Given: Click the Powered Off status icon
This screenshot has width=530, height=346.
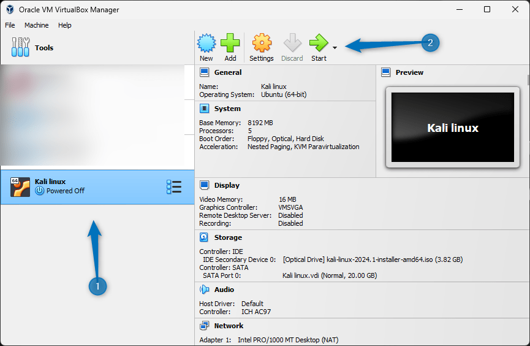Looking at the screenshot, I should coord(40,191).
